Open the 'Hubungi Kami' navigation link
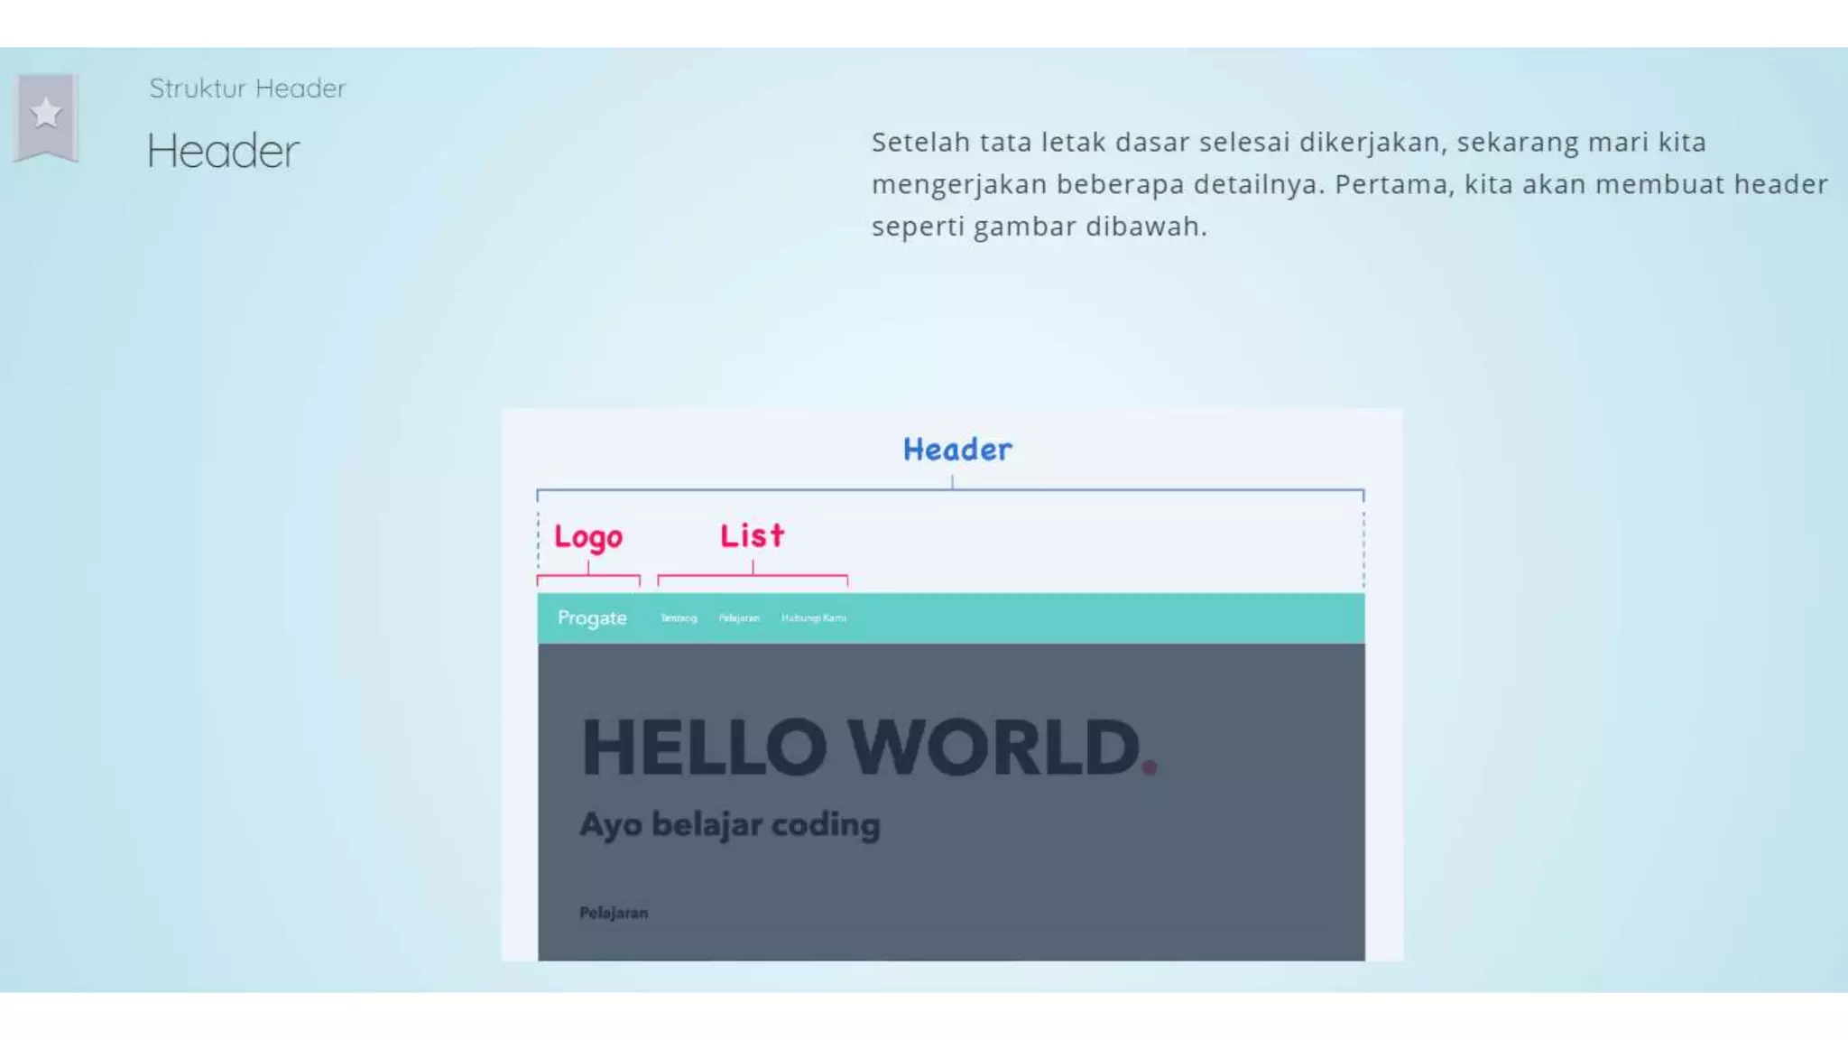 (x=813, y=618)
